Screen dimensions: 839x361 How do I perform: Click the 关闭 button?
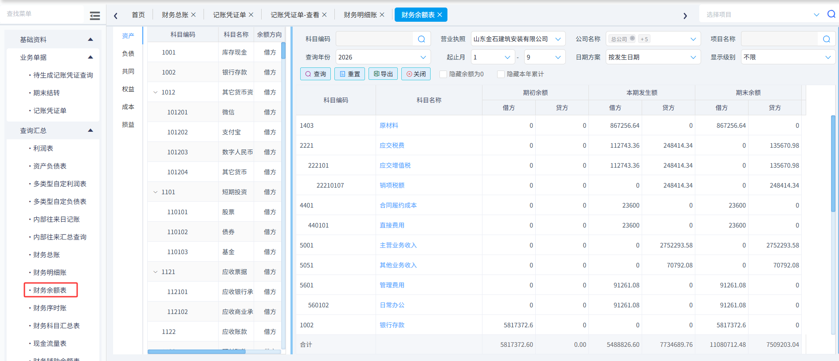(x=416, y=74)
